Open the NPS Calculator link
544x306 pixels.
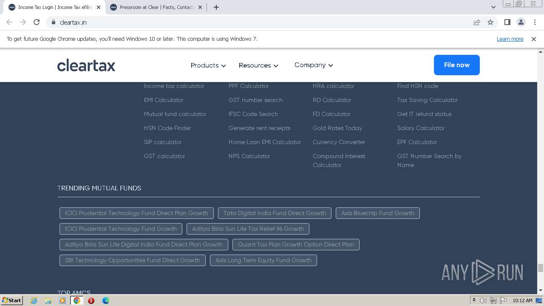click(x=249, y=156)
